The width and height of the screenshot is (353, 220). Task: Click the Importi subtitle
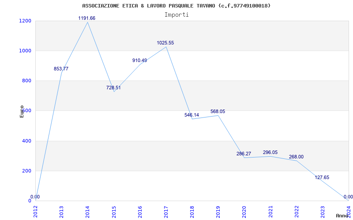pyautogui.click(x=176, y=15)
